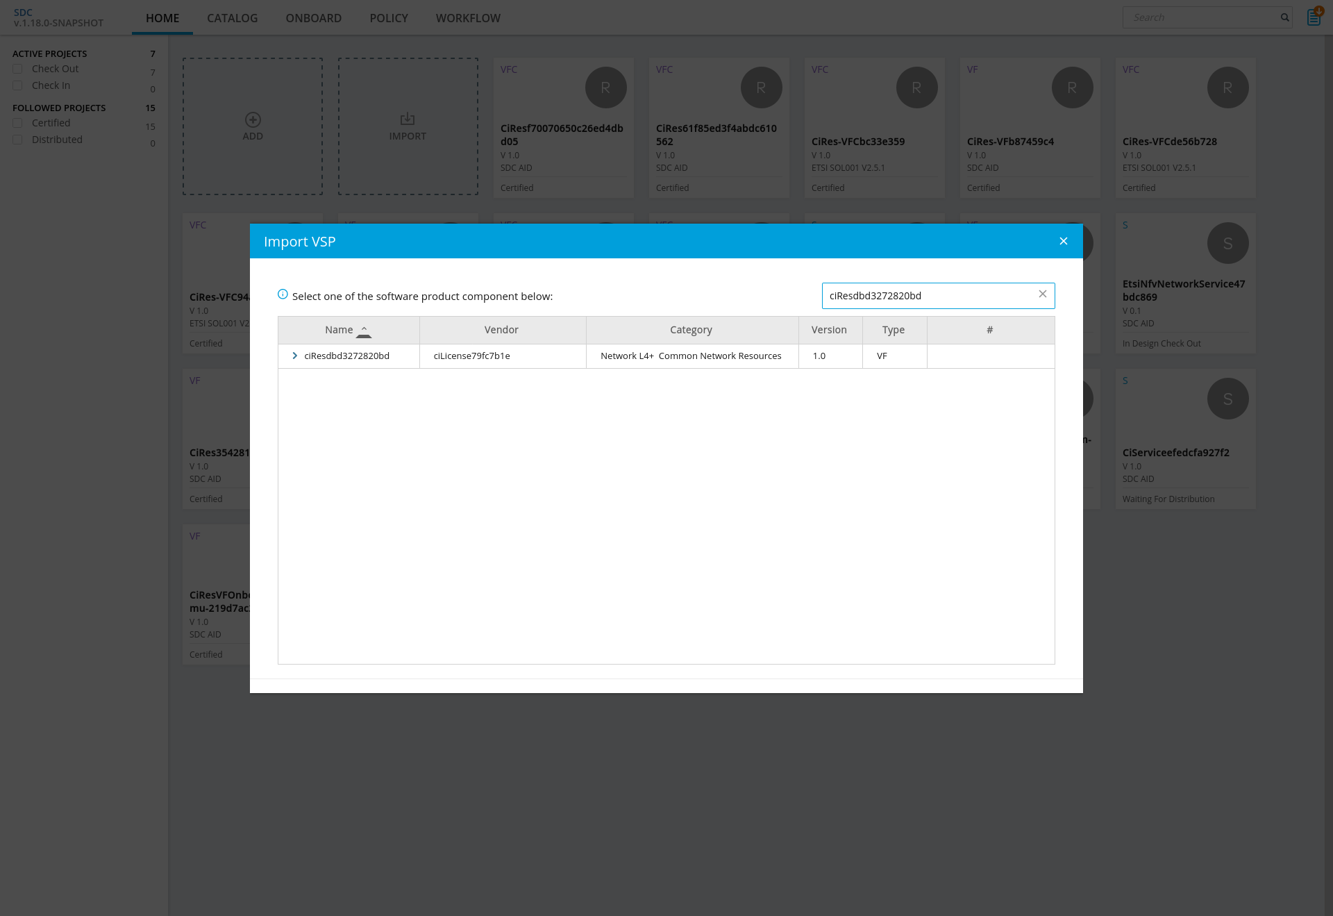1333x916 pixels.
Task: Sort table by Category column
Action: click(x=691, y=330)
